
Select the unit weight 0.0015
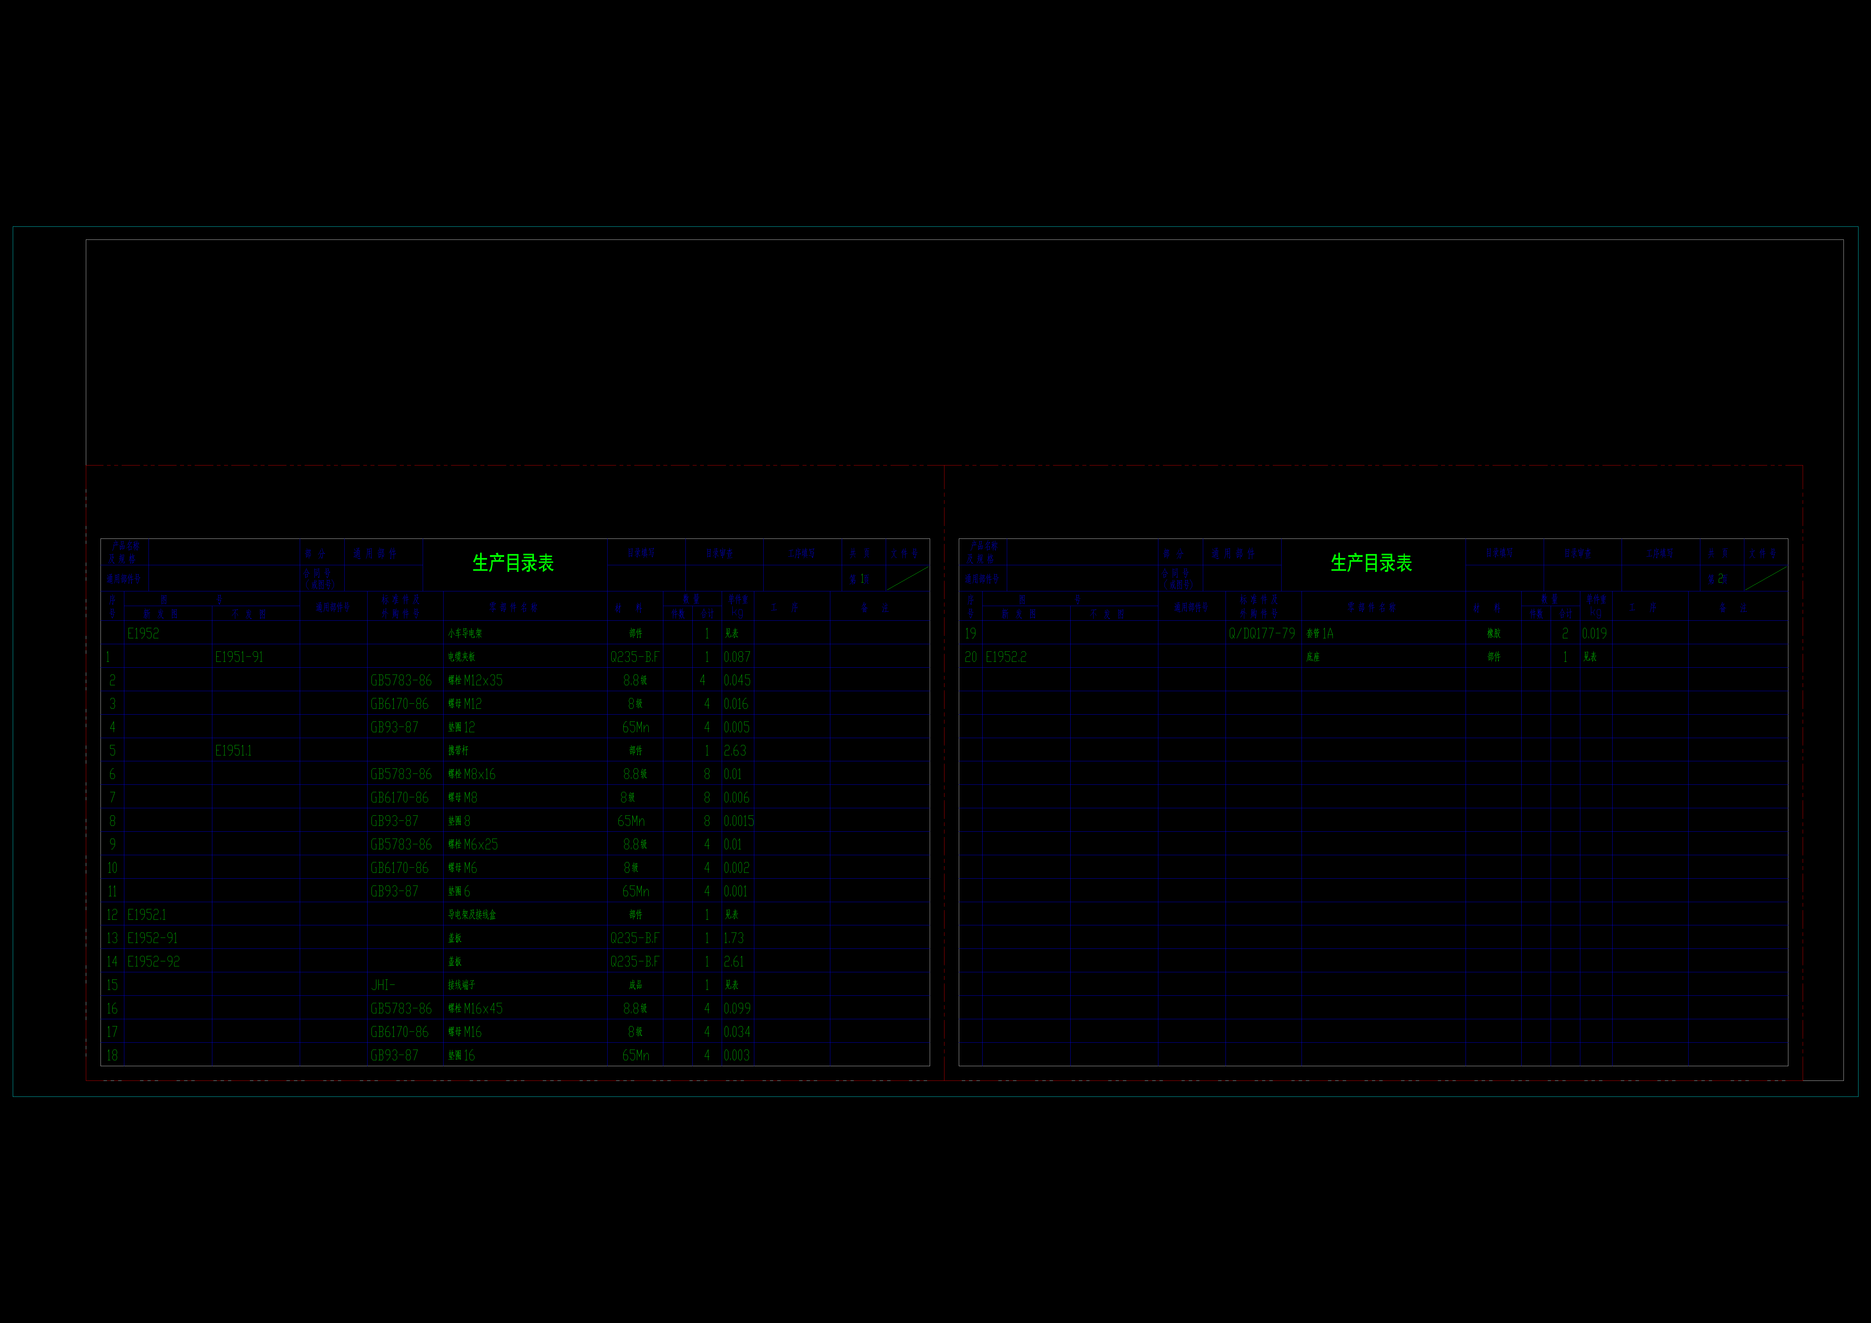pyautogui.click(x=739, y=821)
